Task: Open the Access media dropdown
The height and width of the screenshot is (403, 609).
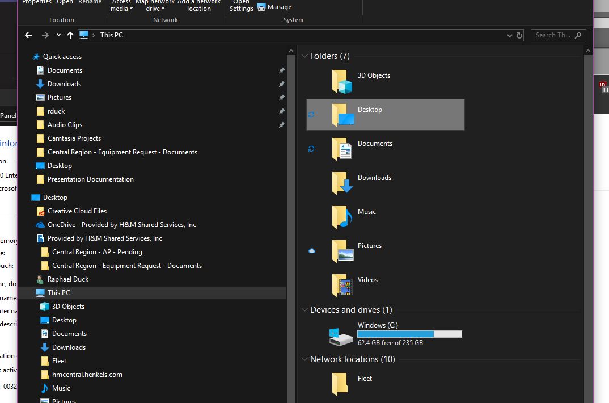Action: [121, 6]
